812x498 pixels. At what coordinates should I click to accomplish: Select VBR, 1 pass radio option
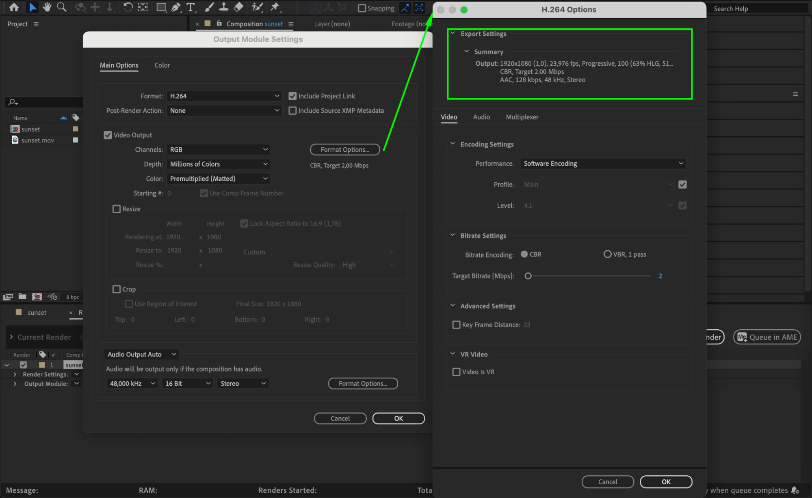click(607, 254)
